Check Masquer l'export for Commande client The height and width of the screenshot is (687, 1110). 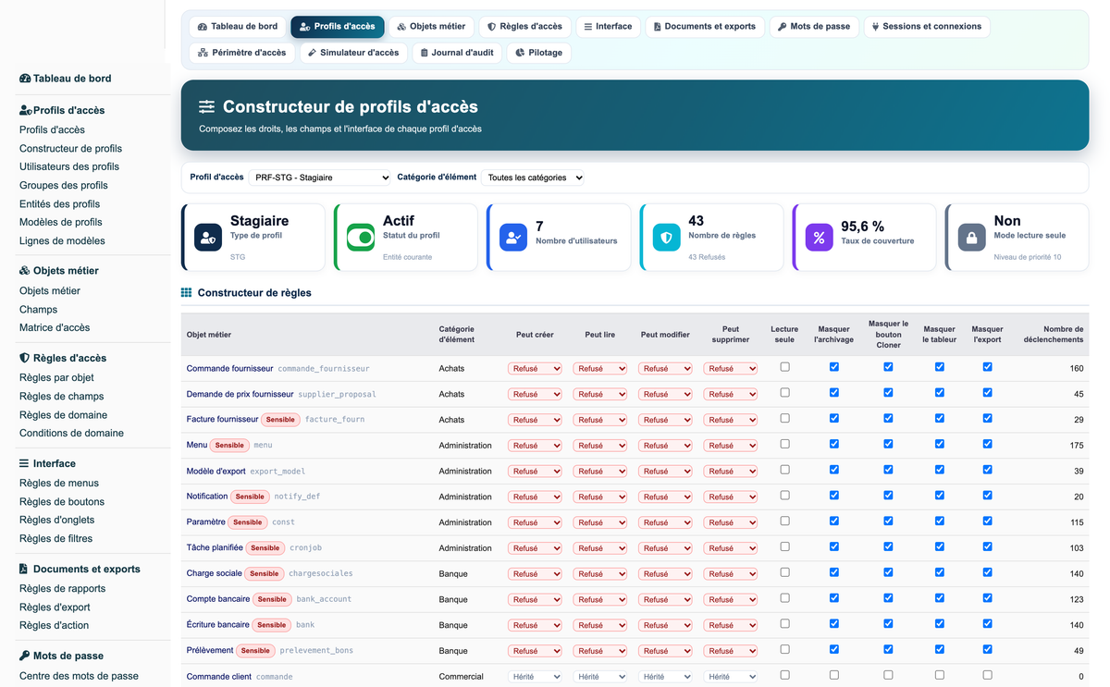[988, 675]
